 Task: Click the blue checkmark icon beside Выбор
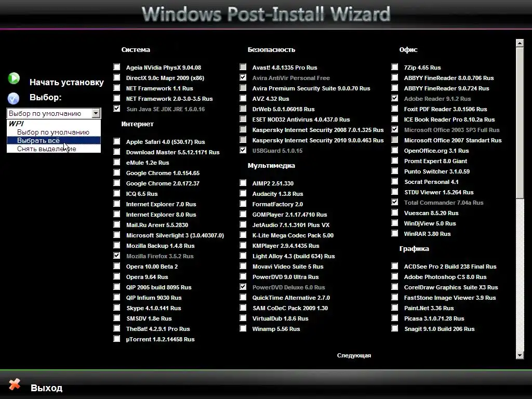pyautogui.click(x=14, y=98)
